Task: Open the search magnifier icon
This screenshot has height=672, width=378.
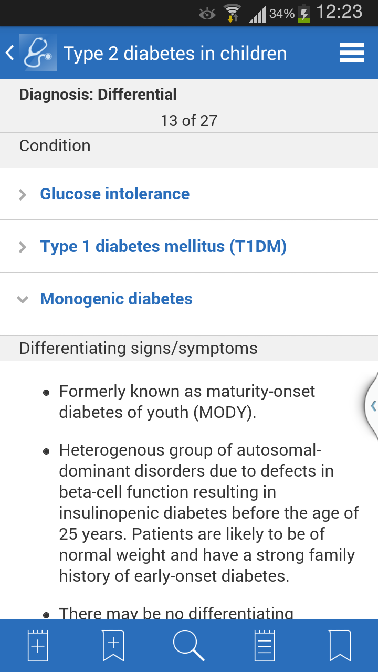Action: [188, 645]
